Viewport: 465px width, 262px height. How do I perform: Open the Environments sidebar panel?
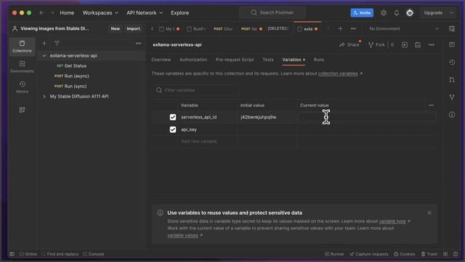pos(22,67)
